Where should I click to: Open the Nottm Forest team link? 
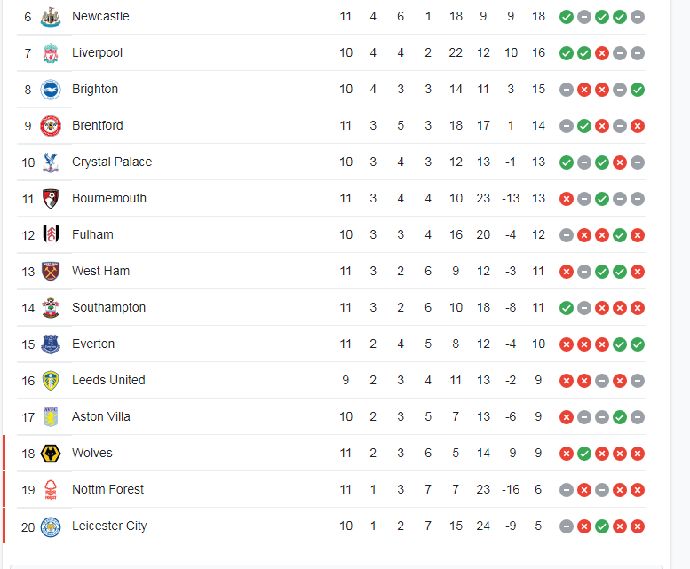(x=107, y=489)
